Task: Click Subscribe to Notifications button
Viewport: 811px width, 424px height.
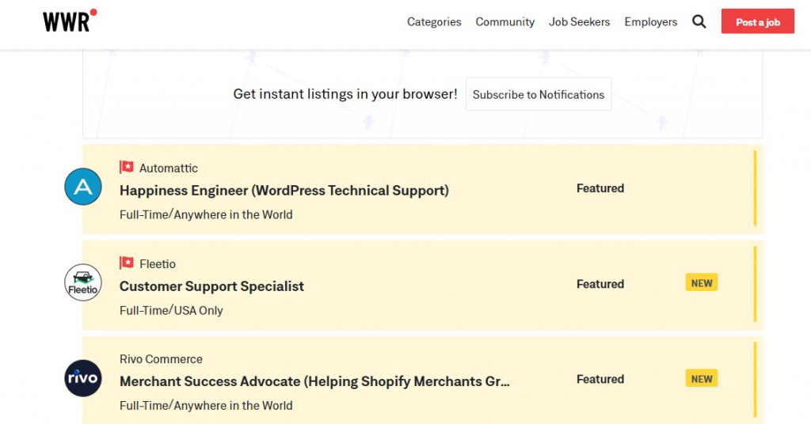Action: [538, 94]
